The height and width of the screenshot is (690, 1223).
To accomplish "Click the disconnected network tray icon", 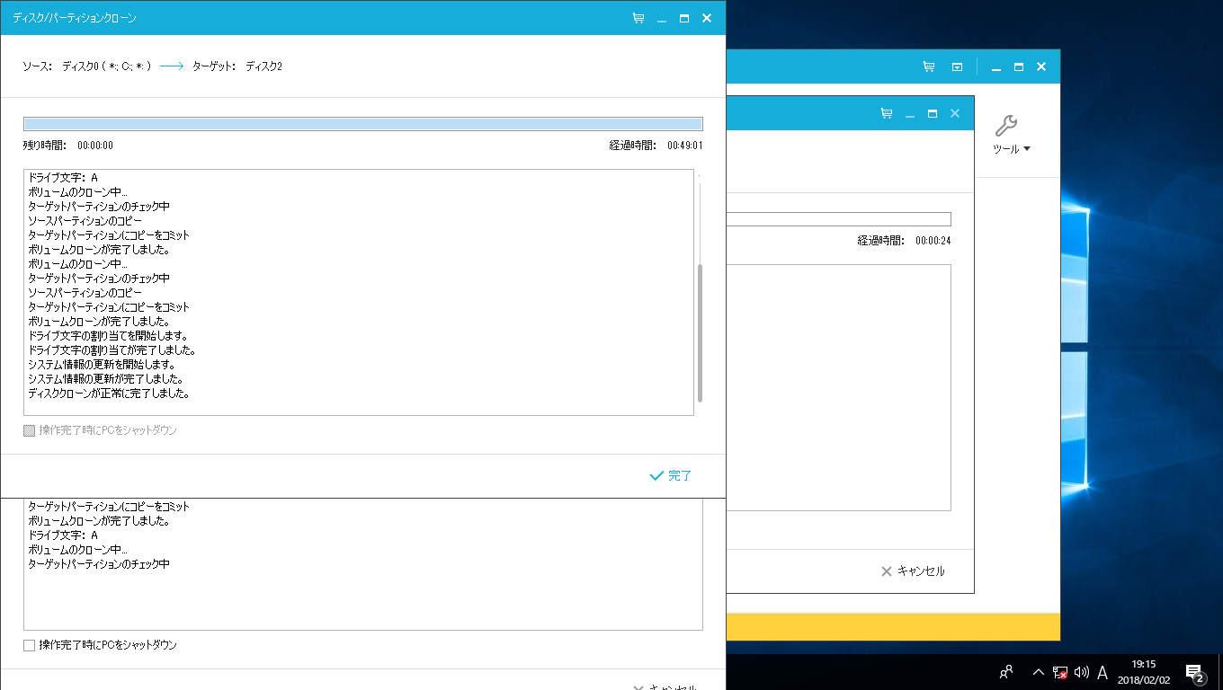I will click(x=1060, y=672).
